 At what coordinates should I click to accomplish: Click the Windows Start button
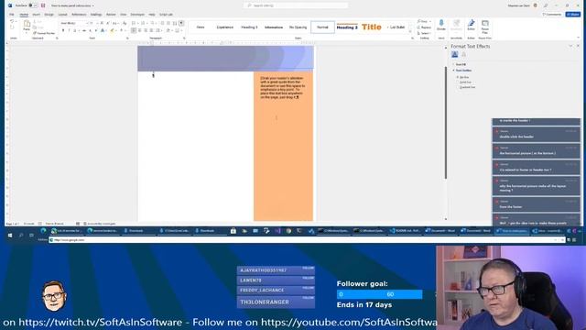point(10,236)
